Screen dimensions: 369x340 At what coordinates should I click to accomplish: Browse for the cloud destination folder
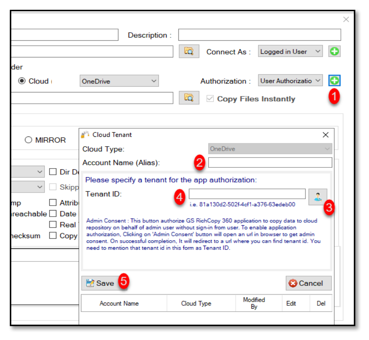pyautogui.click(x=189, y=98)
